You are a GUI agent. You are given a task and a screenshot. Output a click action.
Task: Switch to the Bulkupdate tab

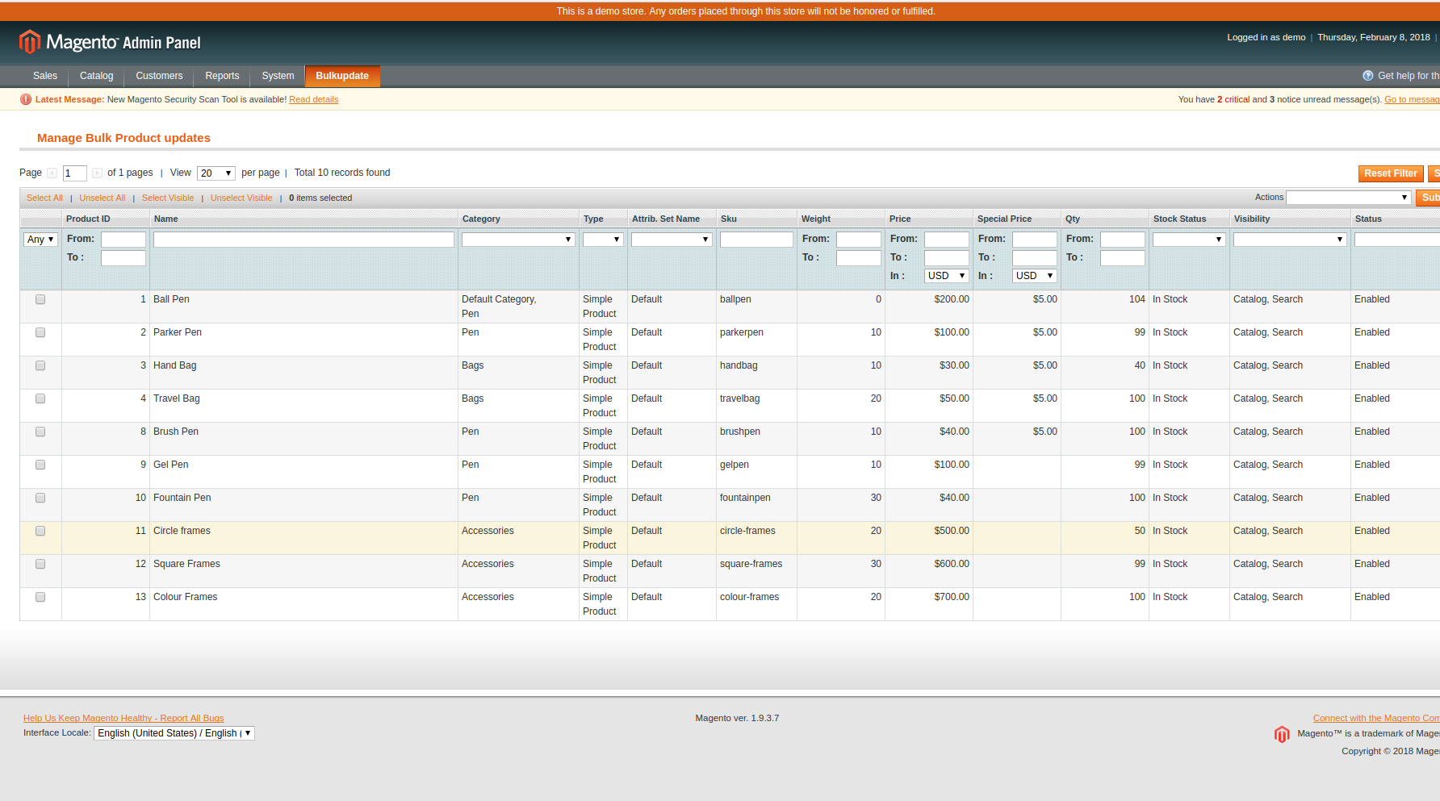point(342,76)
